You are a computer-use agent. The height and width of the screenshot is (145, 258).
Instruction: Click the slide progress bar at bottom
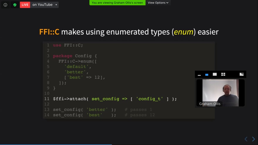point(129,144)
